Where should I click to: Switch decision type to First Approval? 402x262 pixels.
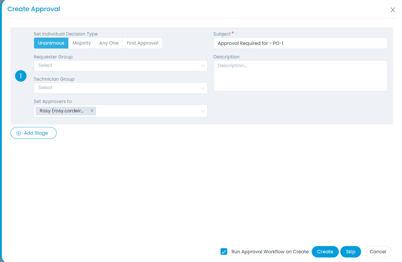[142, 43]
